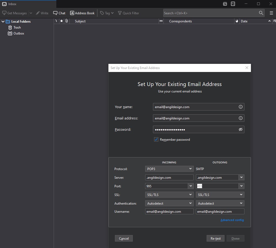Expand the Get Messages dropdown arrow

[x=31, y=13]
